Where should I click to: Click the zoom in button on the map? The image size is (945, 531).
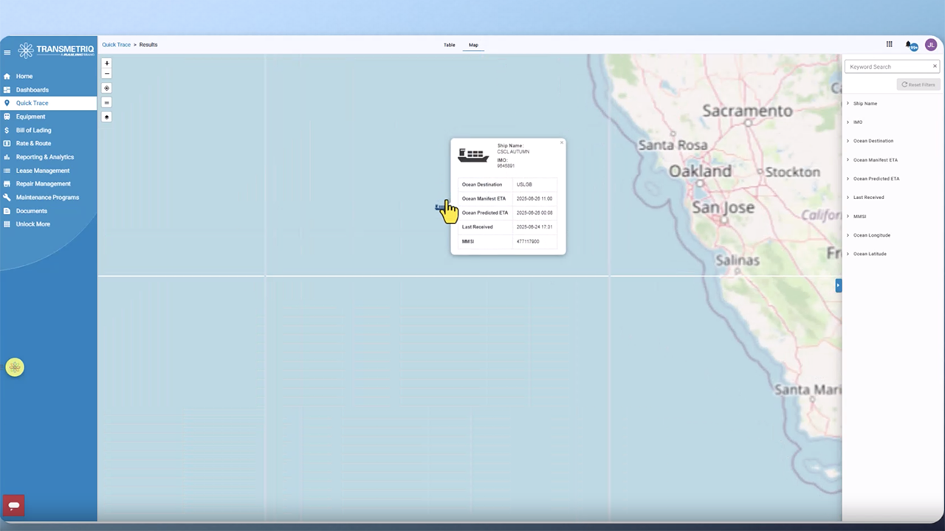(x=106, y=63)
